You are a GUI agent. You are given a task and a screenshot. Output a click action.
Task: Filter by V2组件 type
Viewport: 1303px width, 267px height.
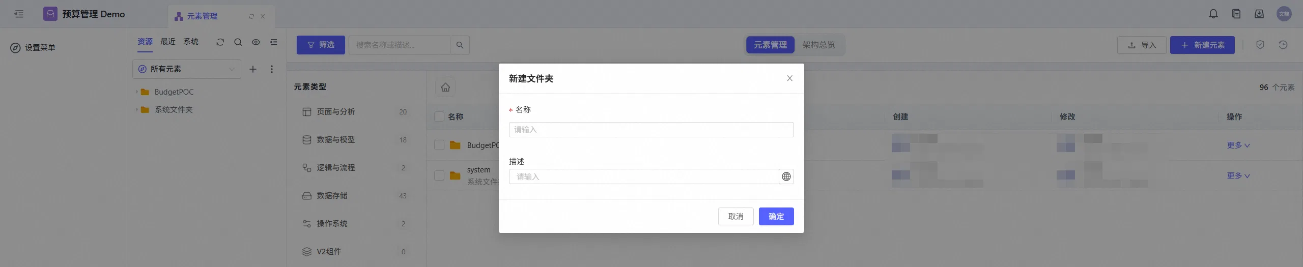click(355, 252)
